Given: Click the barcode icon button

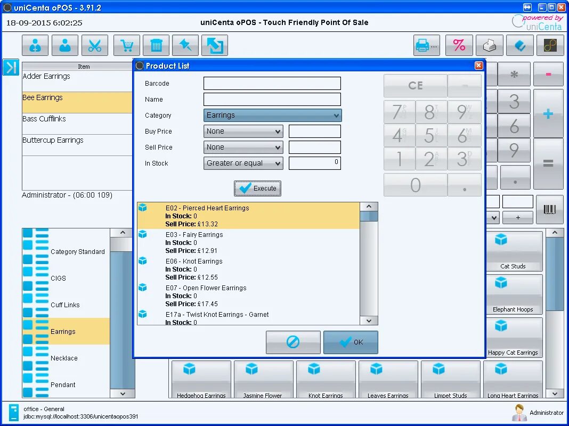Looking at the screenshot, I should (549, 209).
